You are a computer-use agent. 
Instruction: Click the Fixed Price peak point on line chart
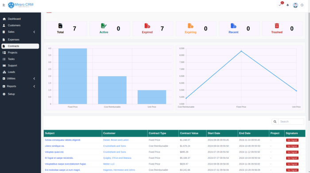click(x=241, y=51)
